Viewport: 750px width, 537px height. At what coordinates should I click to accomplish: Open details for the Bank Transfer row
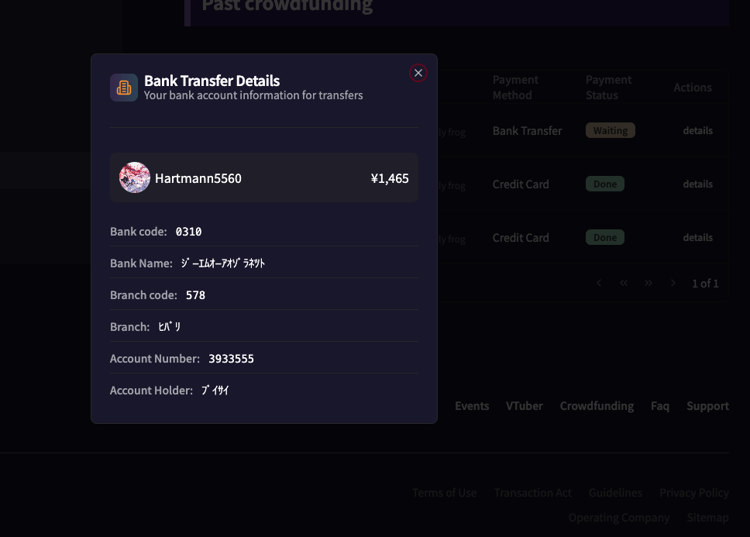click(x=697, y=131)
